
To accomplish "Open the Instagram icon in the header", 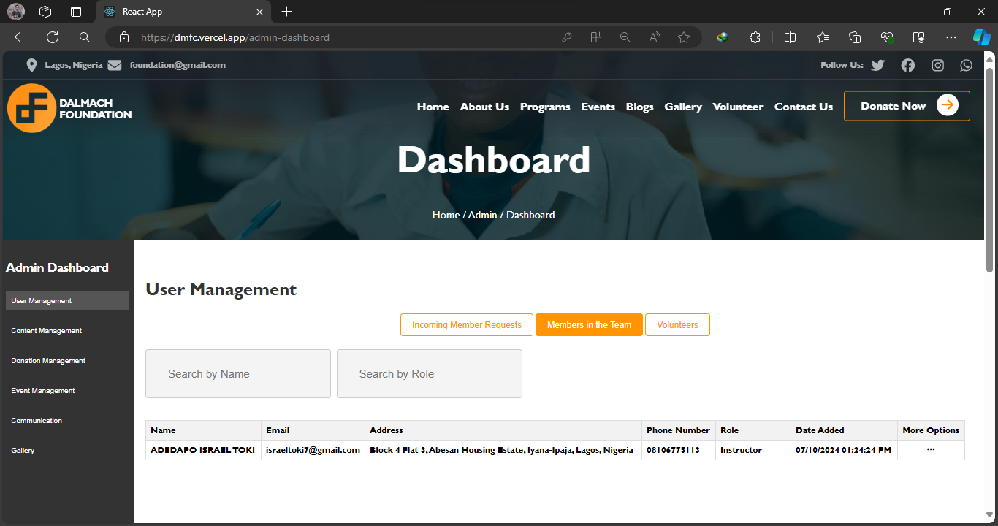I will tap(937, 65).
